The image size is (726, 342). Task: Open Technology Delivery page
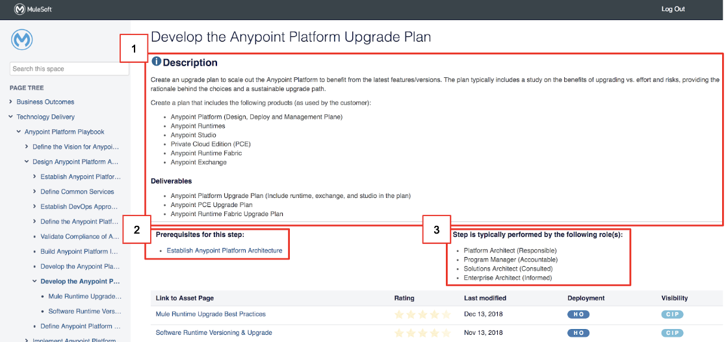point(45,117)
